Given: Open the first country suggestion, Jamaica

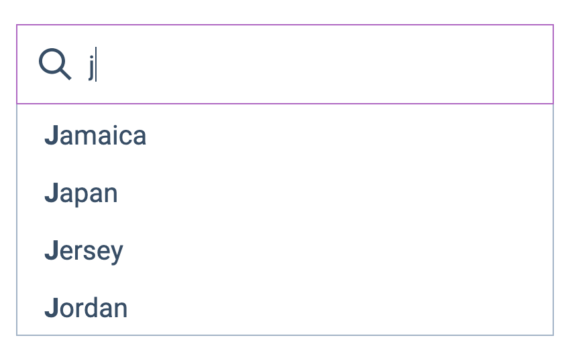Looking at the screenshot, I should (x=95, y=136).
